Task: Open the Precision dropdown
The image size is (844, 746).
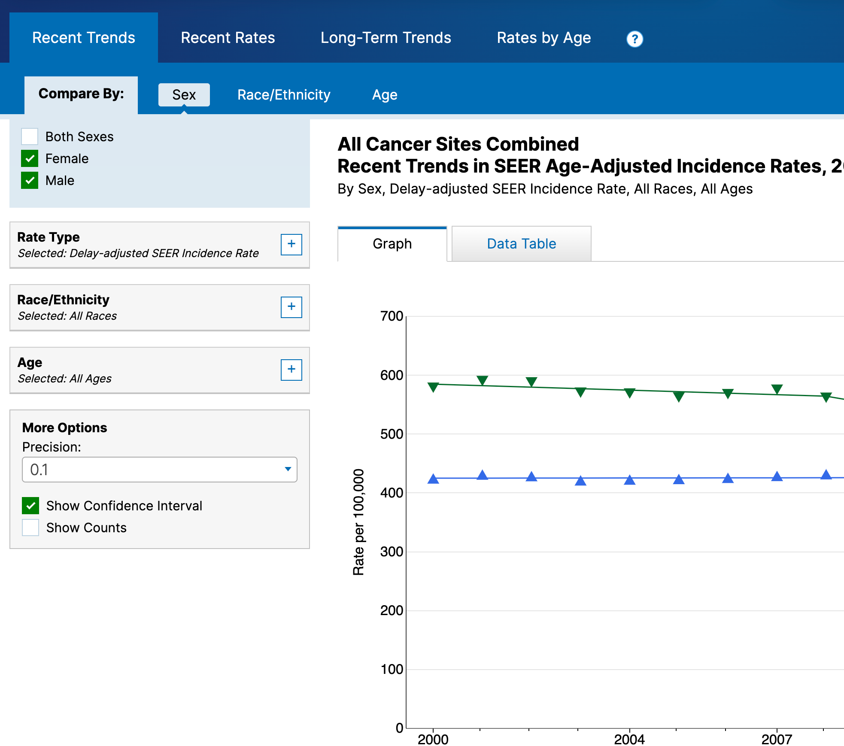Action: (159, 470)
